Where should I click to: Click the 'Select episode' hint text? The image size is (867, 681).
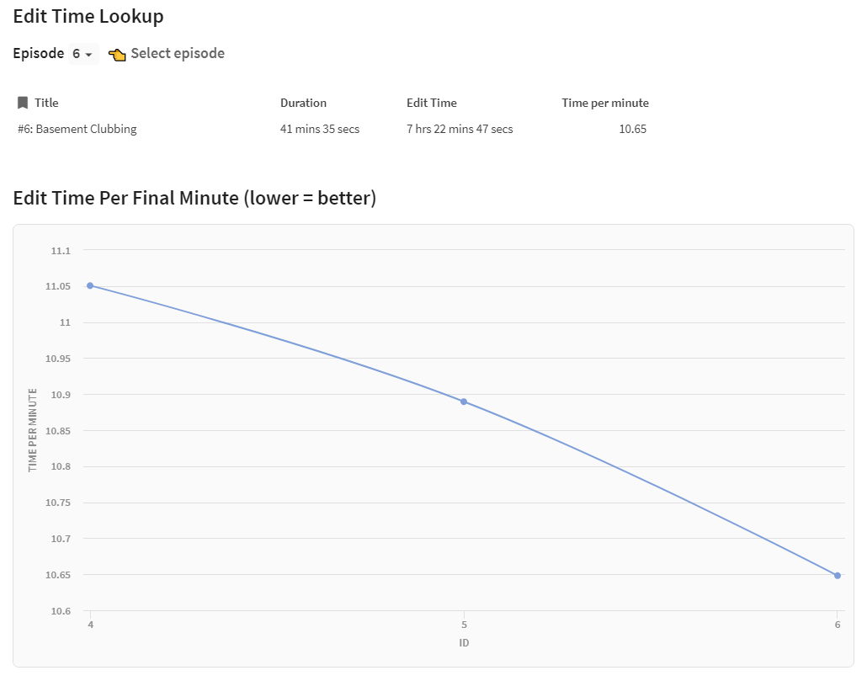click(x=178, y=54)
